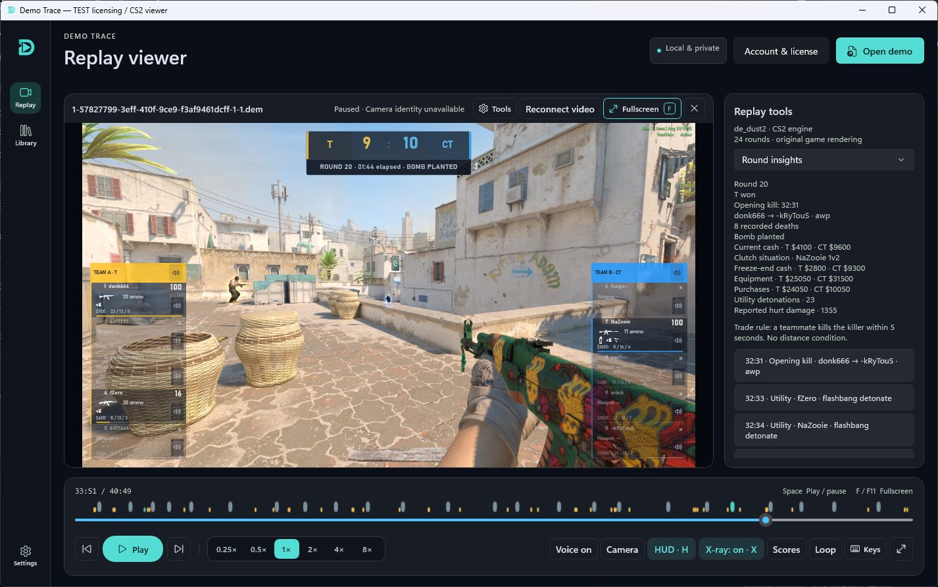
Task: Mute voice of player fuego
Action: pyautogui.click(x=678, y=305)
